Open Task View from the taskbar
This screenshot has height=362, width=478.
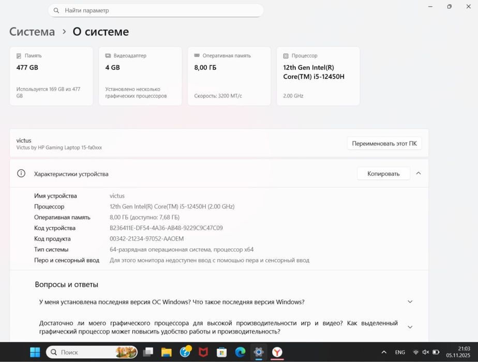tap(148, 352)
